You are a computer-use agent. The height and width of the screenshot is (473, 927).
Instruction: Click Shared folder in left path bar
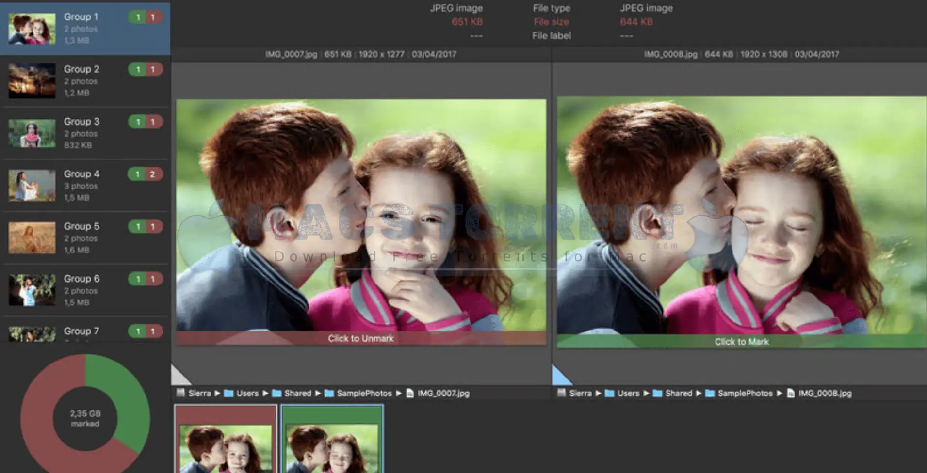tap(292, 393)
